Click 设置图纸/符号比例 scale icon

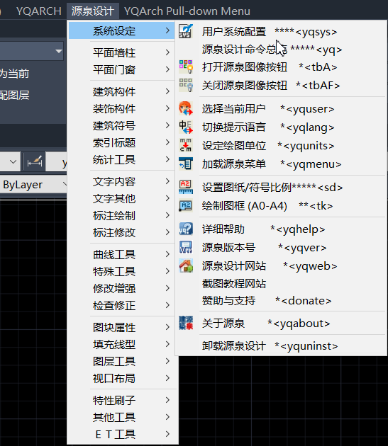pos(186,187)
